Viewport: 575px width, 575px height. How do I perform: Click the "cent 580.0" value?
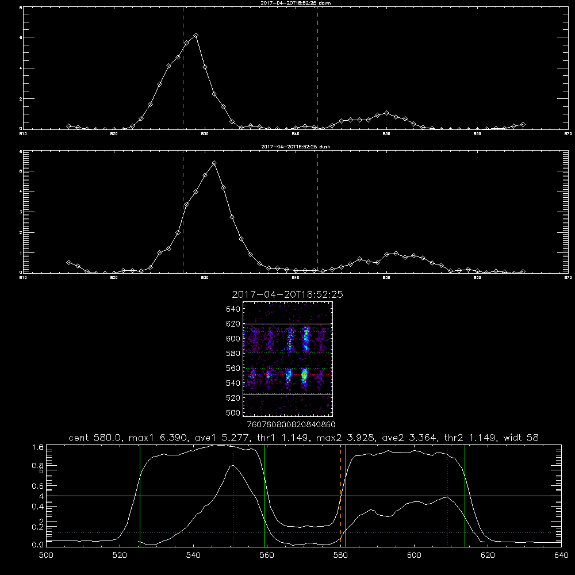click(96, 438)
